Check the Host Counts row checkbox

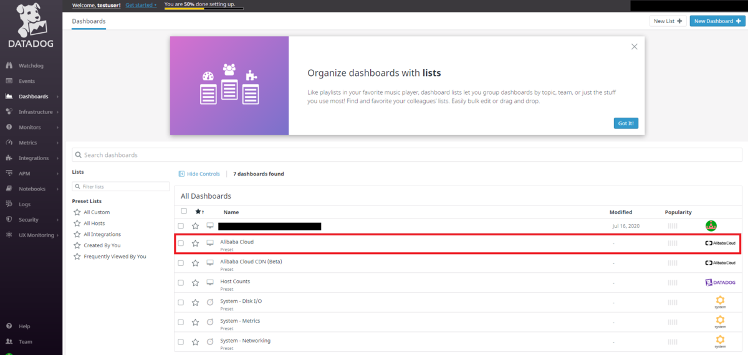pyautogui.click(x=181, y=282)
